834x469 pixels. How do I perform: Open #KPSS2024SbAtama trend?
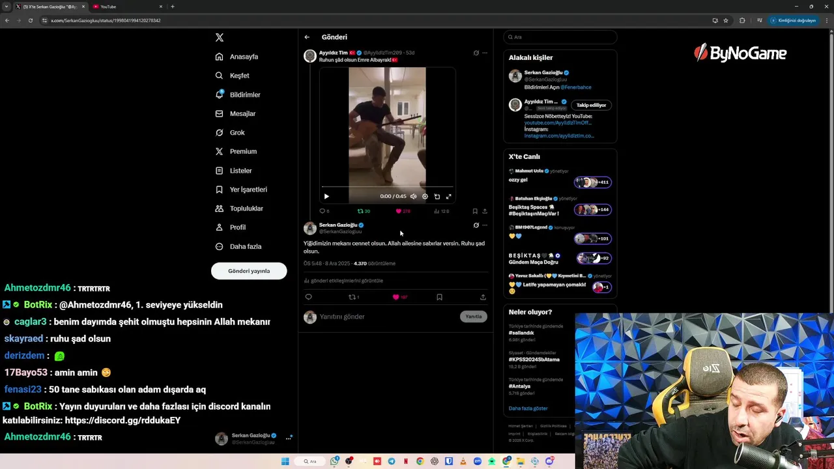tap(534, 360)
